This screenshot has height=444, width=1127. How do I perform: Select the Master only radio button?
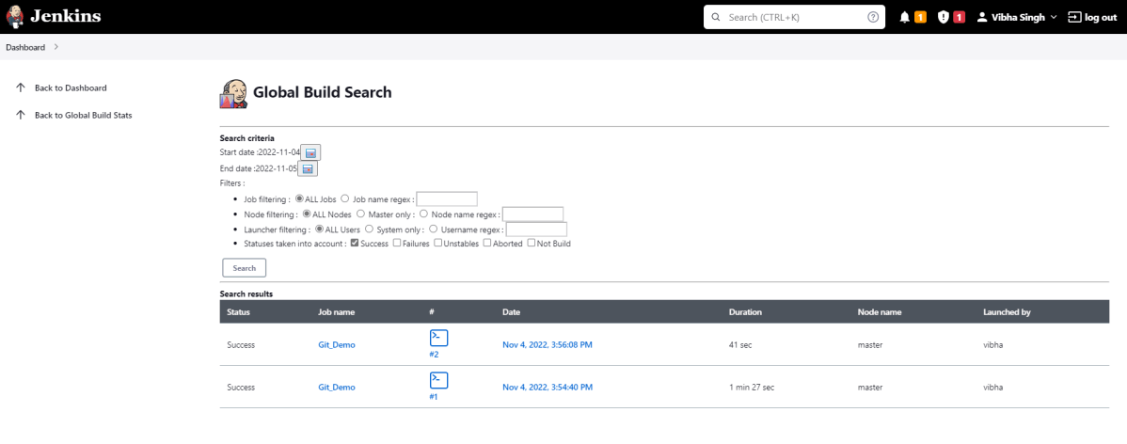(359, 214)
